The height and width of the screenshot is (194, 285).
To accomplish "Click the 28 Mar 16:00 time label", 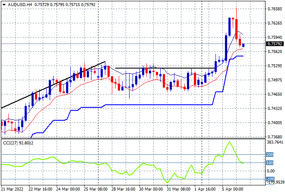I will pos(123,189).
